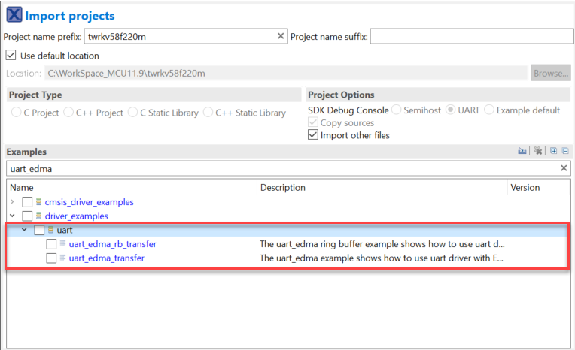Click the import examples icon in Examples toolbar
The width and height of the screenshot is (575, 350).
522,151
